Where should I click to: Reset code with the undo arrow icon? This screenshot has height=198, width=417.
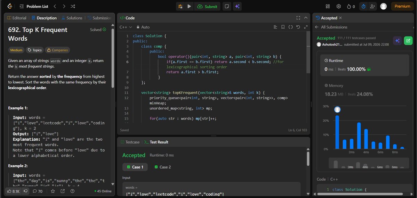(298, 27)
